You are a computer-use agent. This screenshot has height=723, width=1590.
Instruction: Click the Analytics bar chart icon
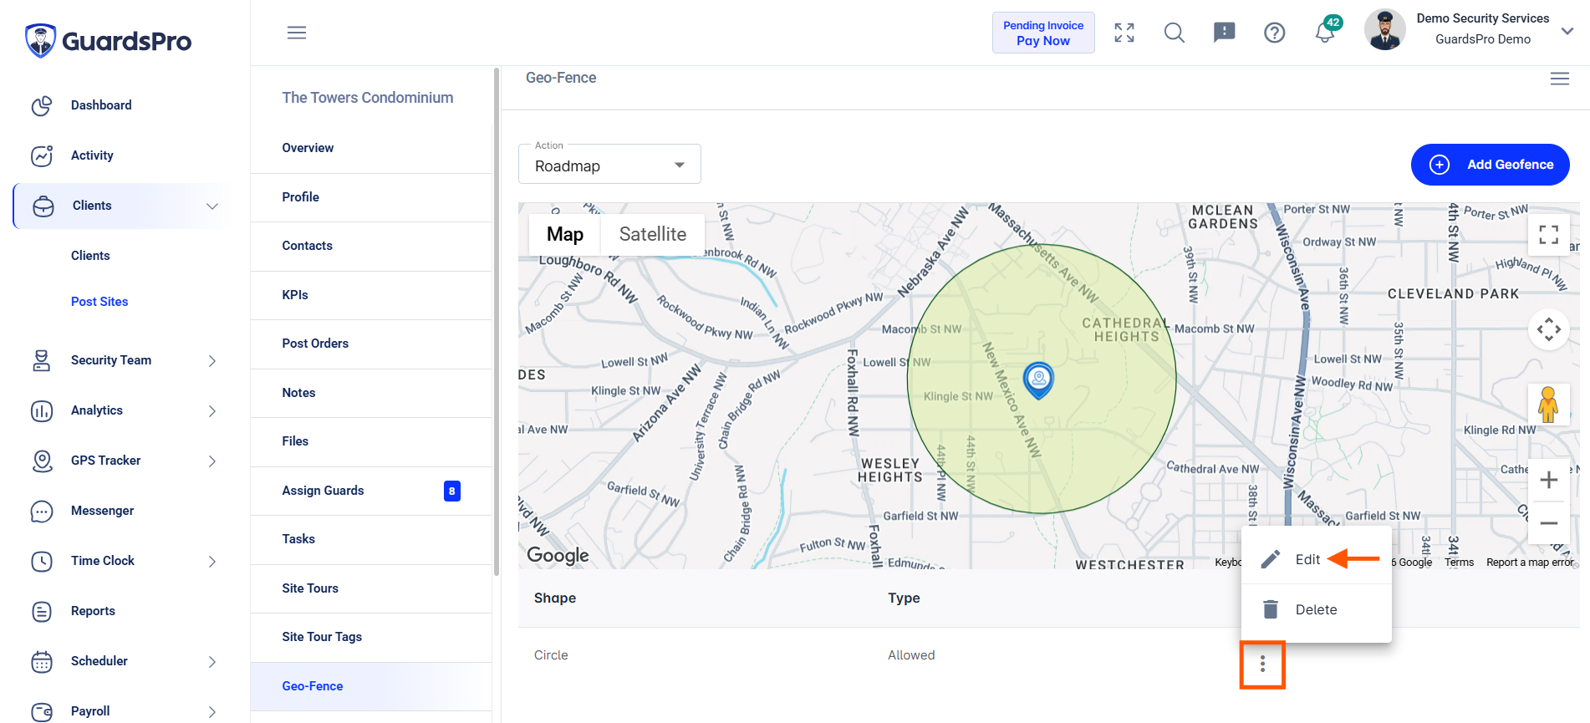click(42, 410)
